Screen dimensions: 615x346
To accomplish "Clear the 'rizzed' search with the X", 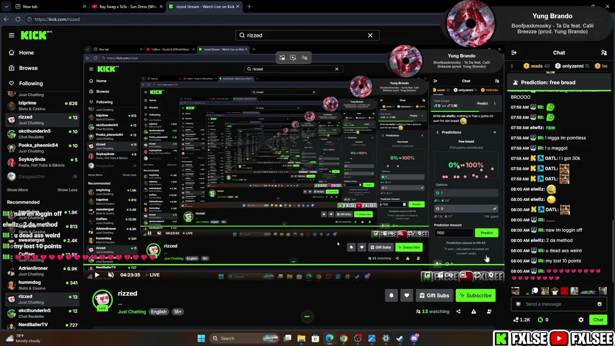I will coord(370,35).
